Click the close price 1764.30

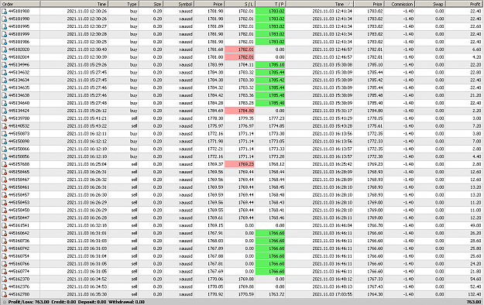coord(375,294)
